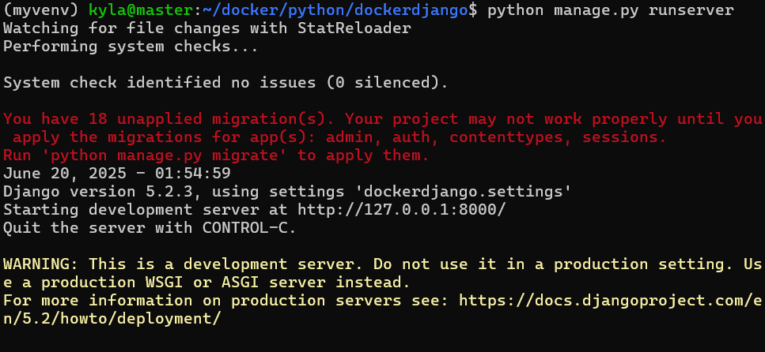Click 'Quit the server with CONTROL-C.' line
Screen dimensions: 765x352
click(150, 228)
